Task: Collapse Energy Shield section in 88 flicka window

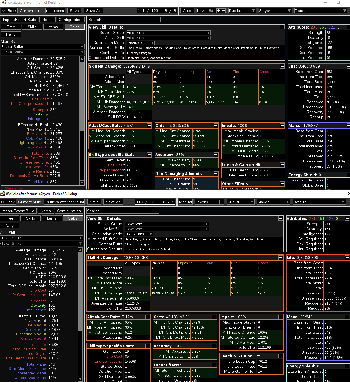Action: pyautogui.click(x=347, y=366)
